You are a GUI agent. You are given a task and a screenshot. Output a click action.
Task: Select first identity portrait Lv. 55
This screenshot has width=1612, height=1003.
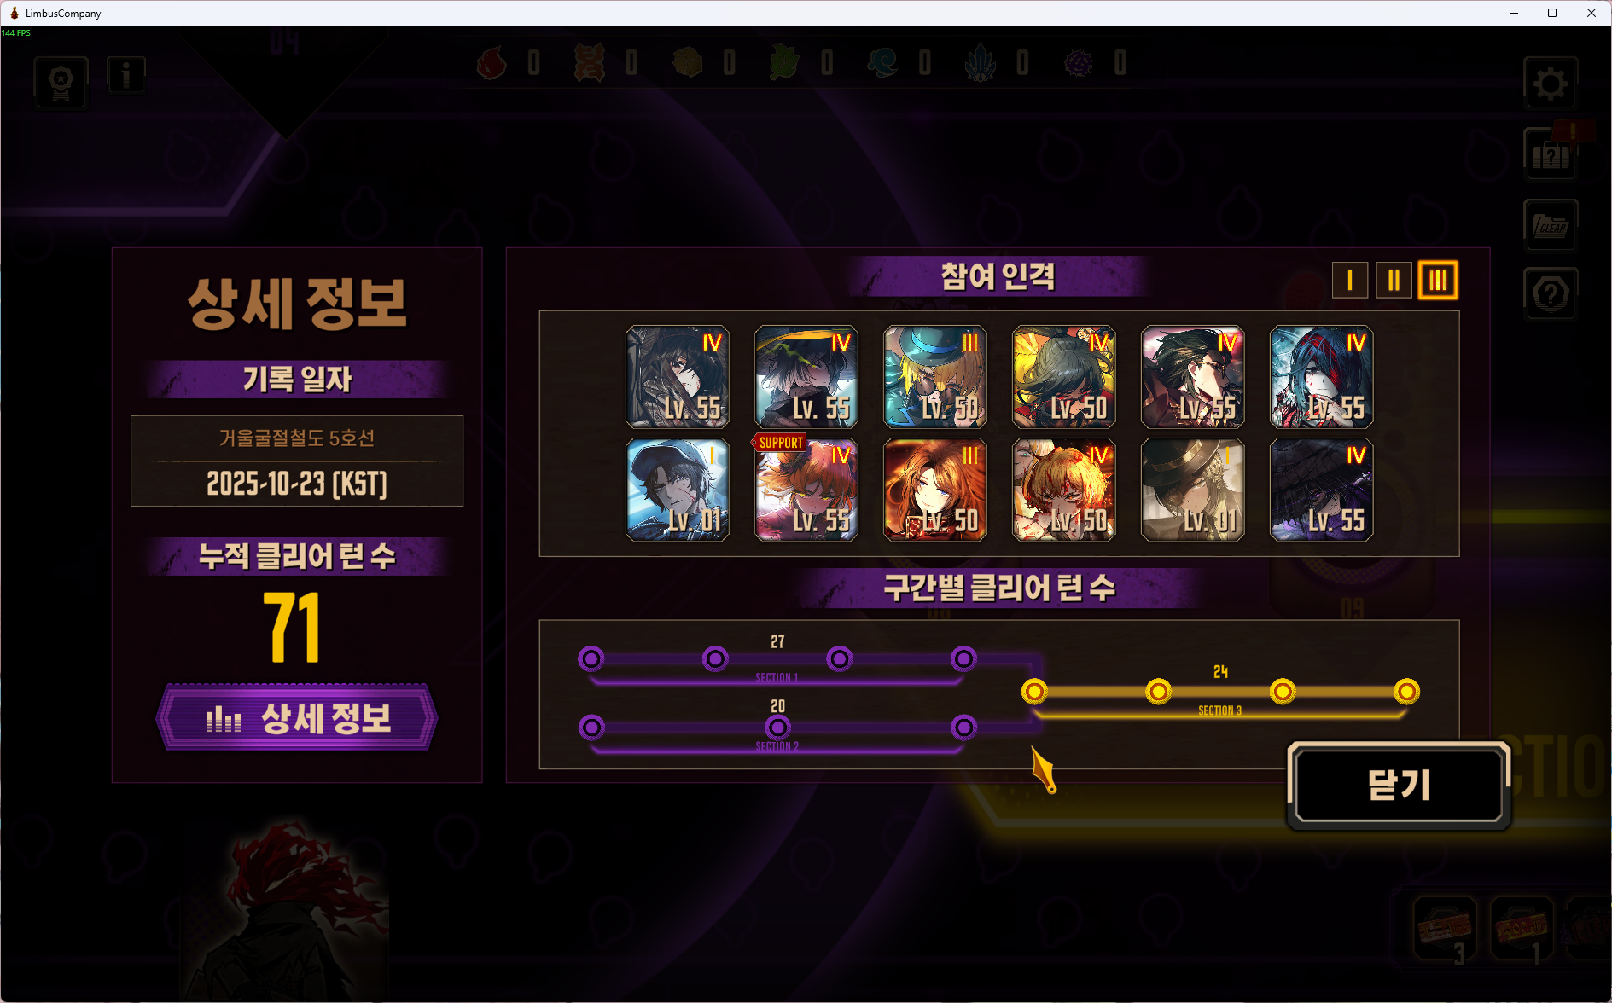click(678, 377)
